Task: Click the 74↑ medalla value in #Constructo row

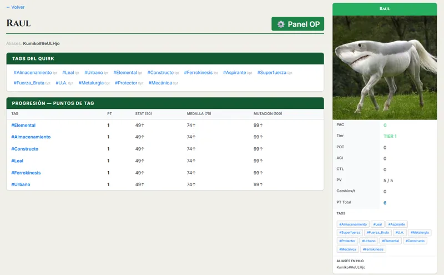Action: [x=191, y=149]
